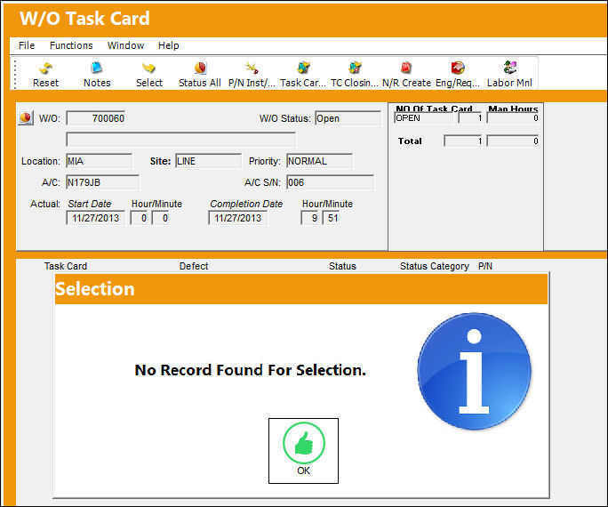
Task: Click the A/C S/N field showing 006
Action: tap(331, 182)
